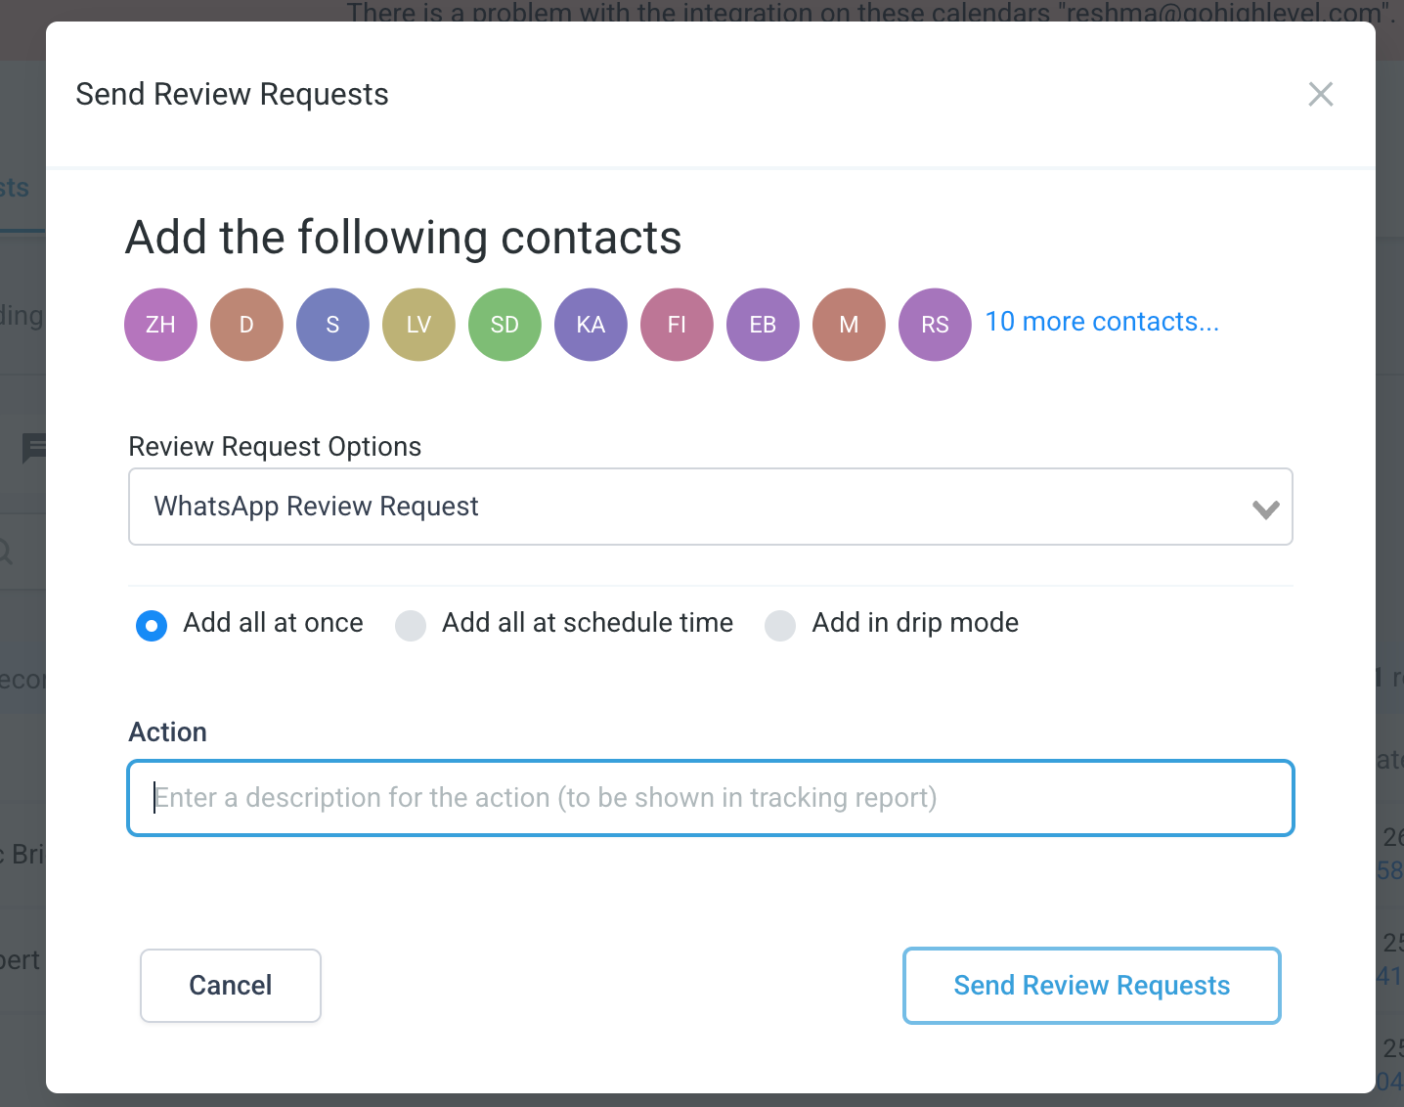Click the green SD contact avatar
The width and height of the screenshot is (1404, 1107).
[505, 325]
